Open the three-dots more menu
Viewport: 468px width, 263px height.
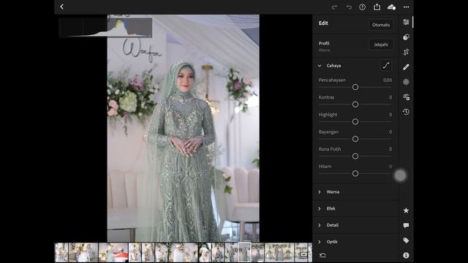tap(407, 7)
